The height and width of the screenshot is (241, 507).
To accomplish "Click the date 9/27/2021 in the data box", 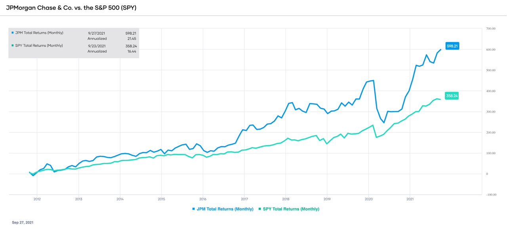I will tap(97, 33).
